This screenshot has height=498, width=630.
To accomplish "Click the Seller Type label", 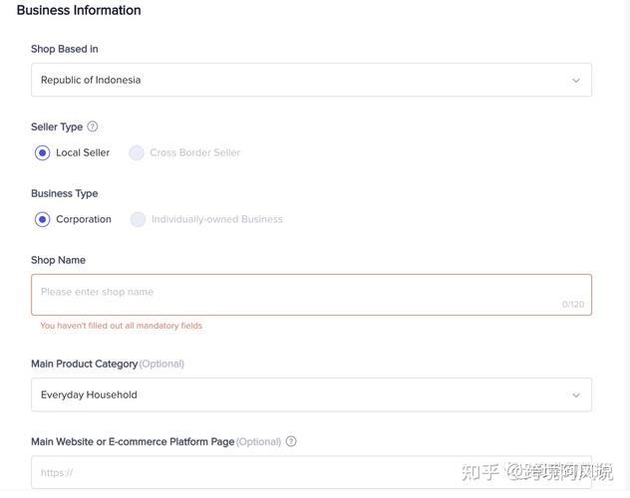I will click(x=57, y=126).
